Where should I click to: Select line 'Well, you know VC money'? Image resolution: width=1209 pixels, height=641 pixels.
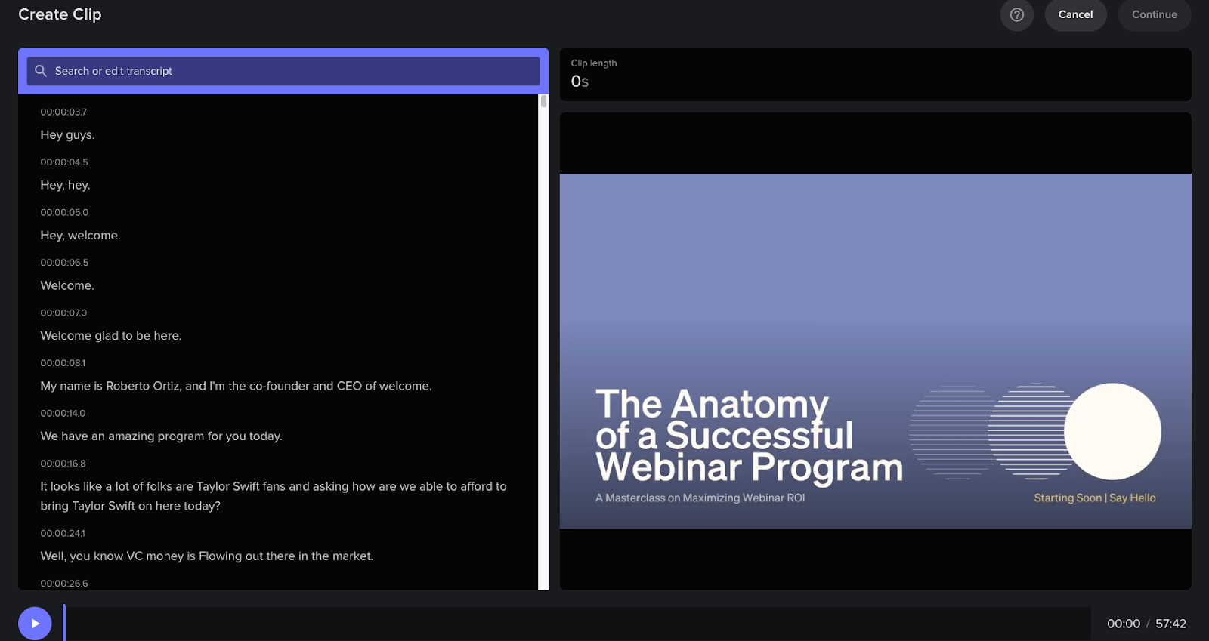(x=207, y=556)
